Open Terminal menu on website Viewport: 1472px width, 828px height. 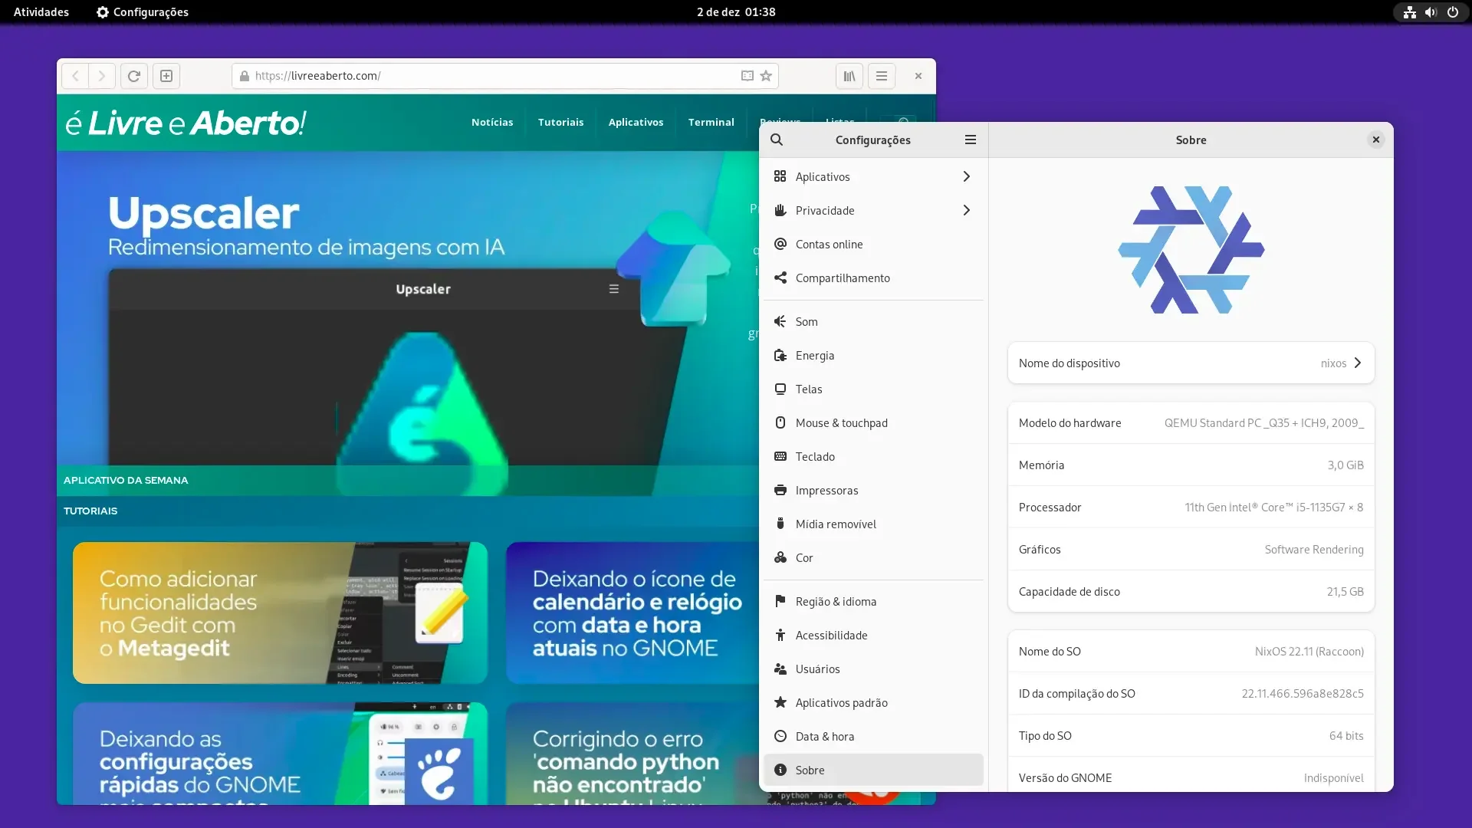click(x=711, y=122)
